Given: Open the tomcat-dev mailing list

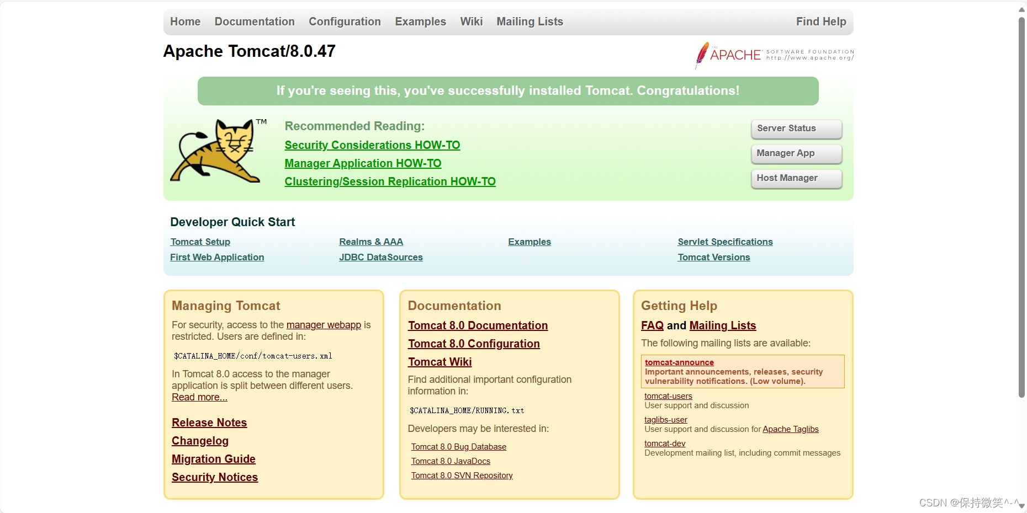Looking at the screenshot, I should tap(665, 443).
